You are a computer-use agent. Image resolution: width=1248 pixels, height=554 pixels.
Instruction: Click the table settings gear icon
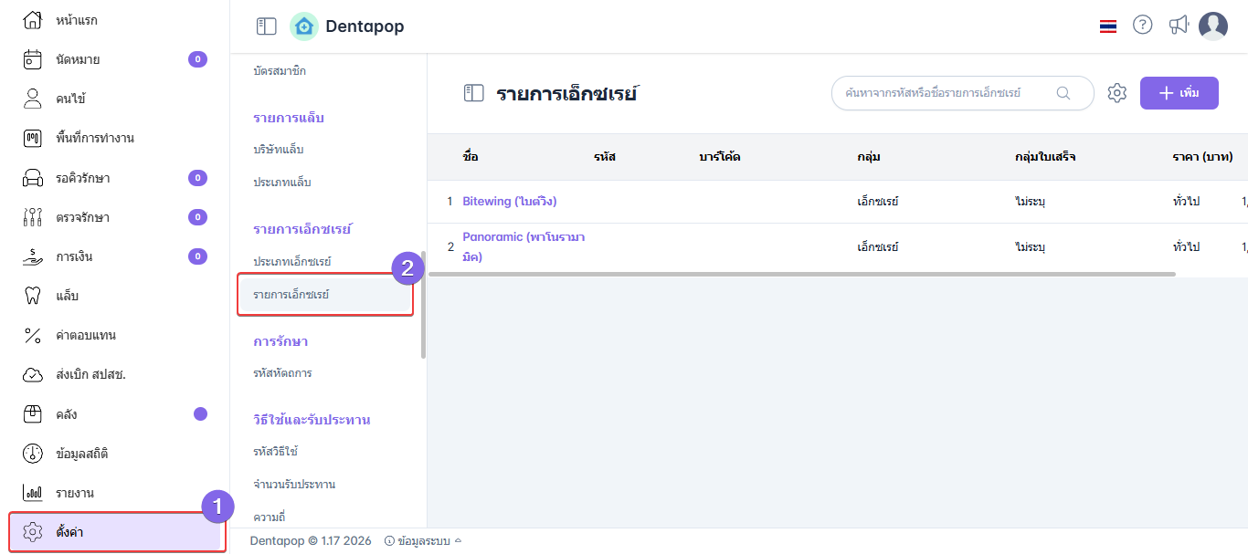coord(1116,93)
